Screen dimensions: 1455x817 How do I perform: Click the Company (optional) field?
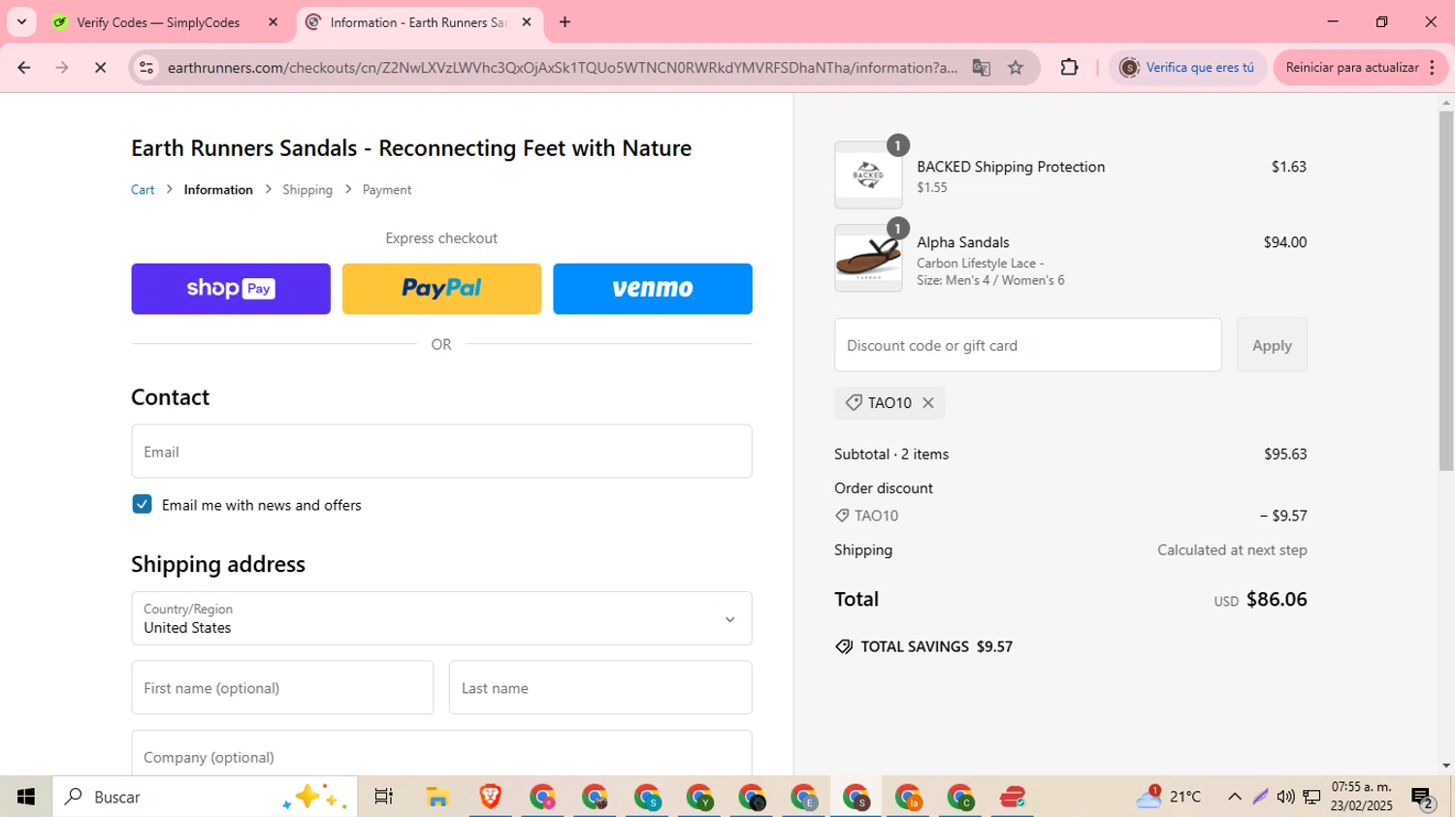(441, 754)
